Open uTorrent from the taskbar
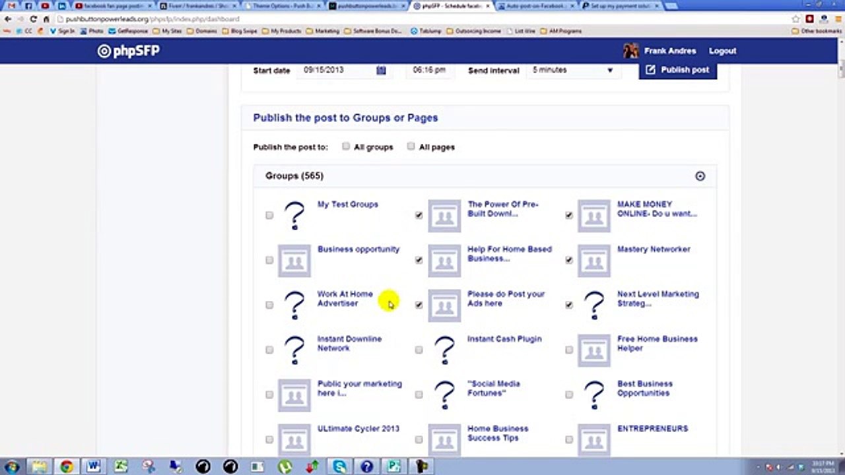The height and width of the screenshot is (475, 845). pos(285,466)
